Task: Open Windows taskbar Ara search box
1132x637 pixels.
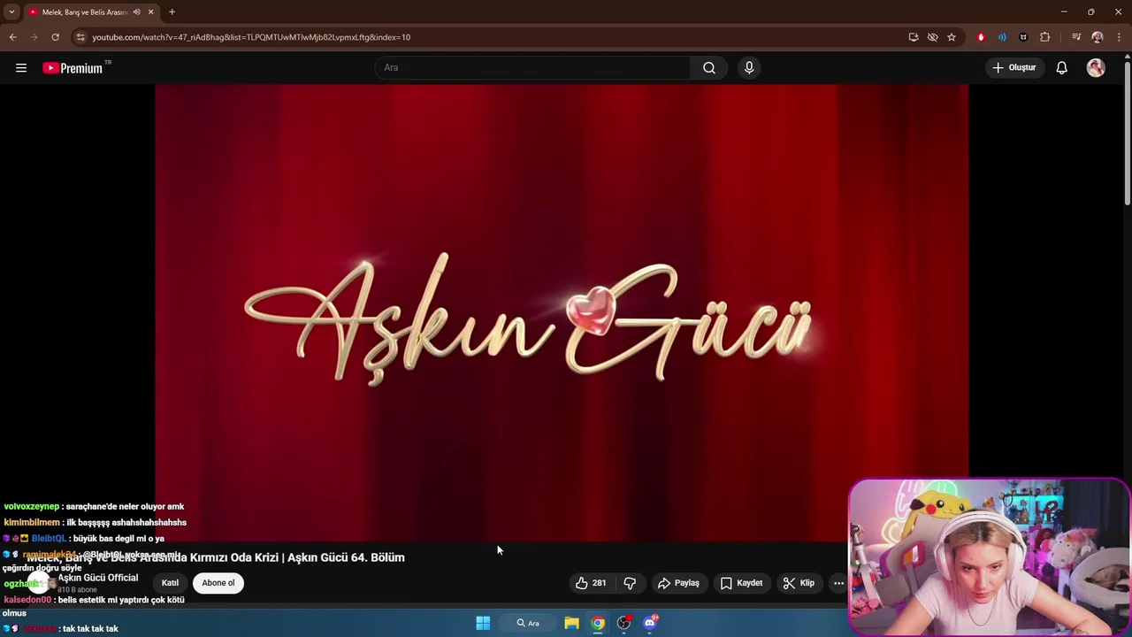Action: tap(528, 623)
